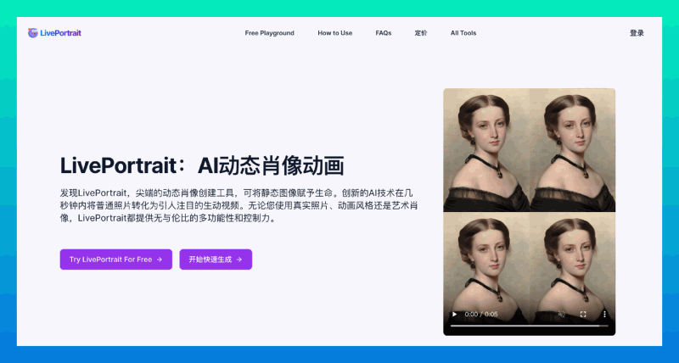Go to the How to Use section
This screenshot has height=363, width=679.
[334, 33]
